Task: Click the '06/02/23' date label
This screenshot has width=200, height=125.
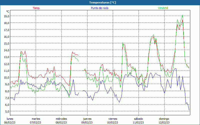Action: click(x=10, y=122)
